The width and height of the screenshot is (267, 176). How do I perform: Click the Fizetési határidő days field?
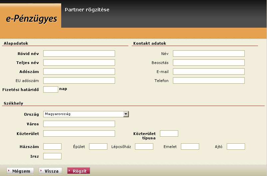pos(51,89)
